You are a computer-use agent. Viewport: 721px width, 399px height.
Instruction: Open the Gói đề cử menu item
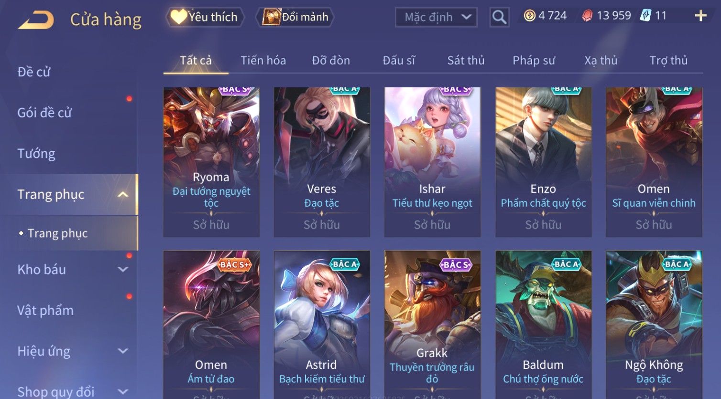tap(44, 113)
